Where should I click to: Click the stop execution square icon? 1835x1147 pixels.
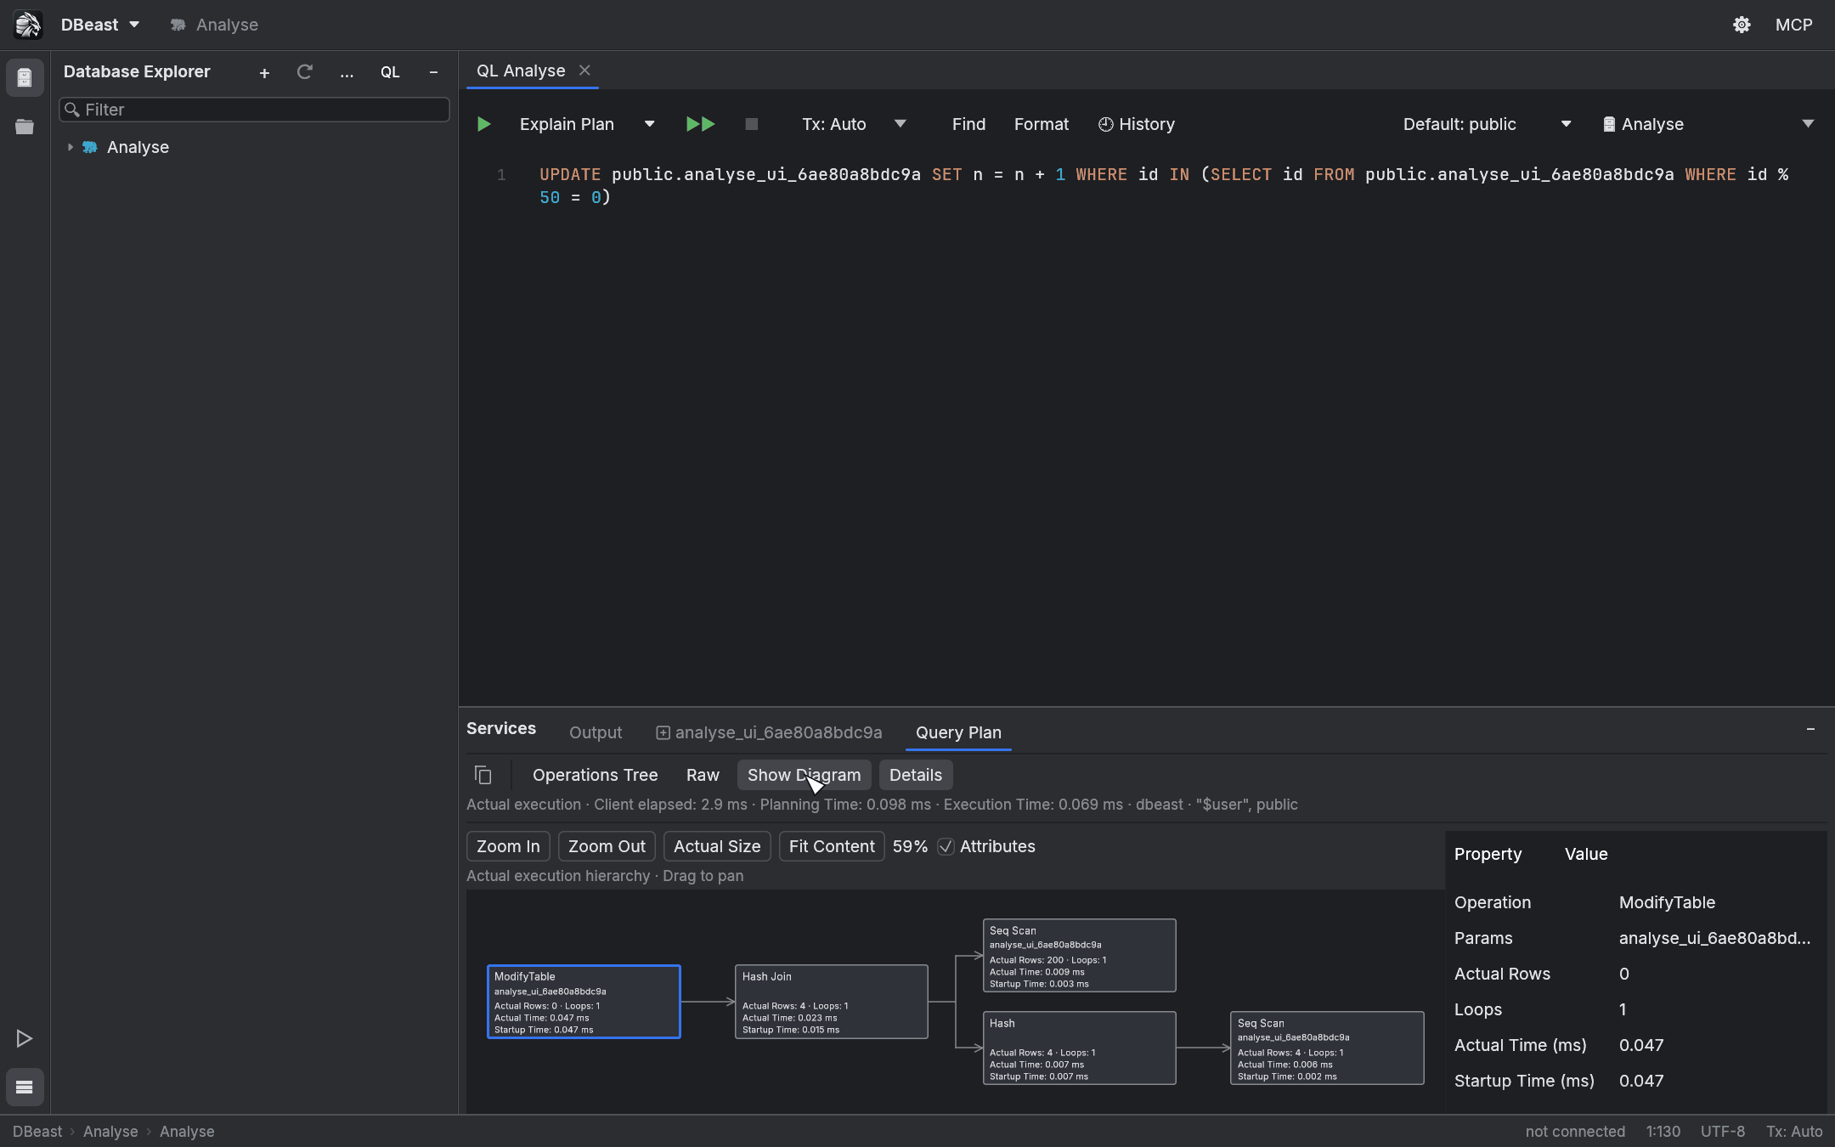[751, 124]
